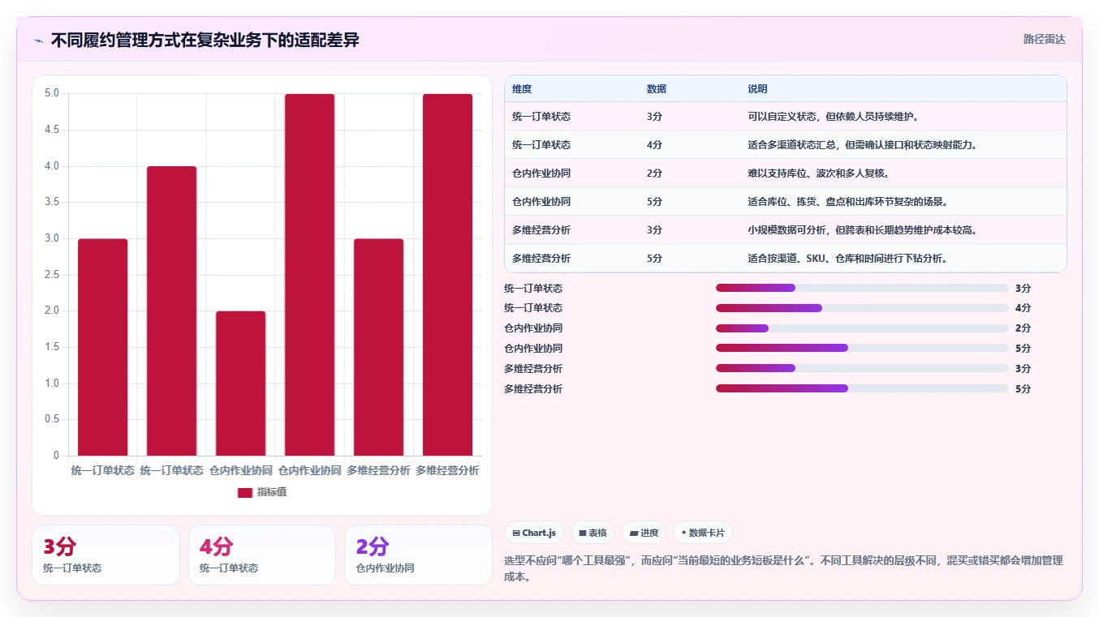
Task: Click the 进度 chip
Action: [644, 533]
